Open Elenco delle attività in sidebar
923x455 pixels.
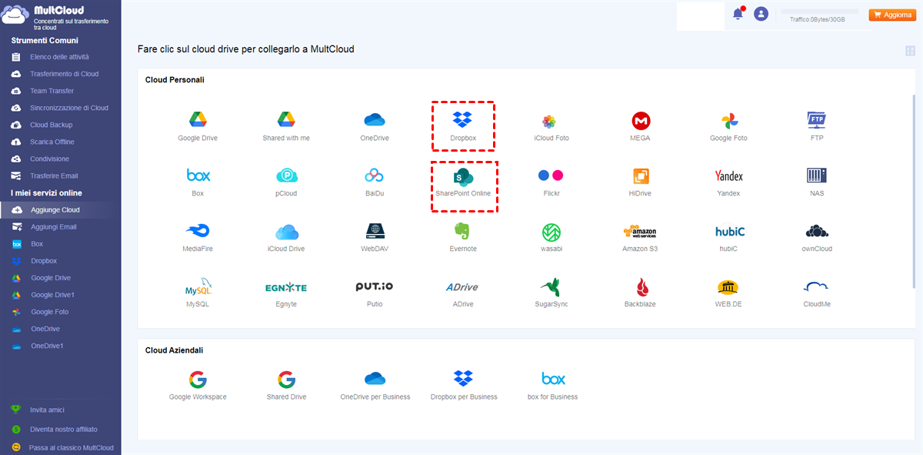pyautogui.click(x=60, y=57)
